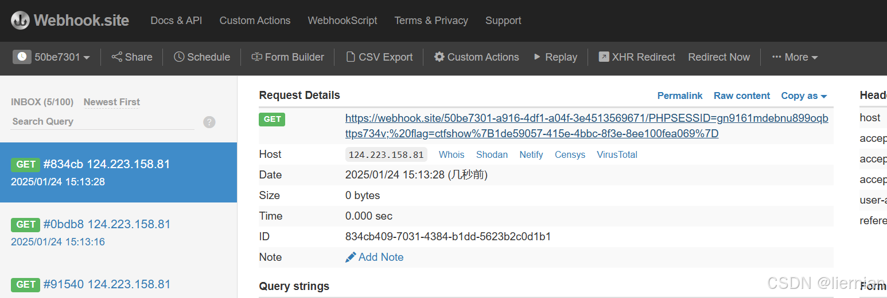Screen dimensions: 887x298
Task: Open WebhookScript page
Action: click(x=343, y=21)
